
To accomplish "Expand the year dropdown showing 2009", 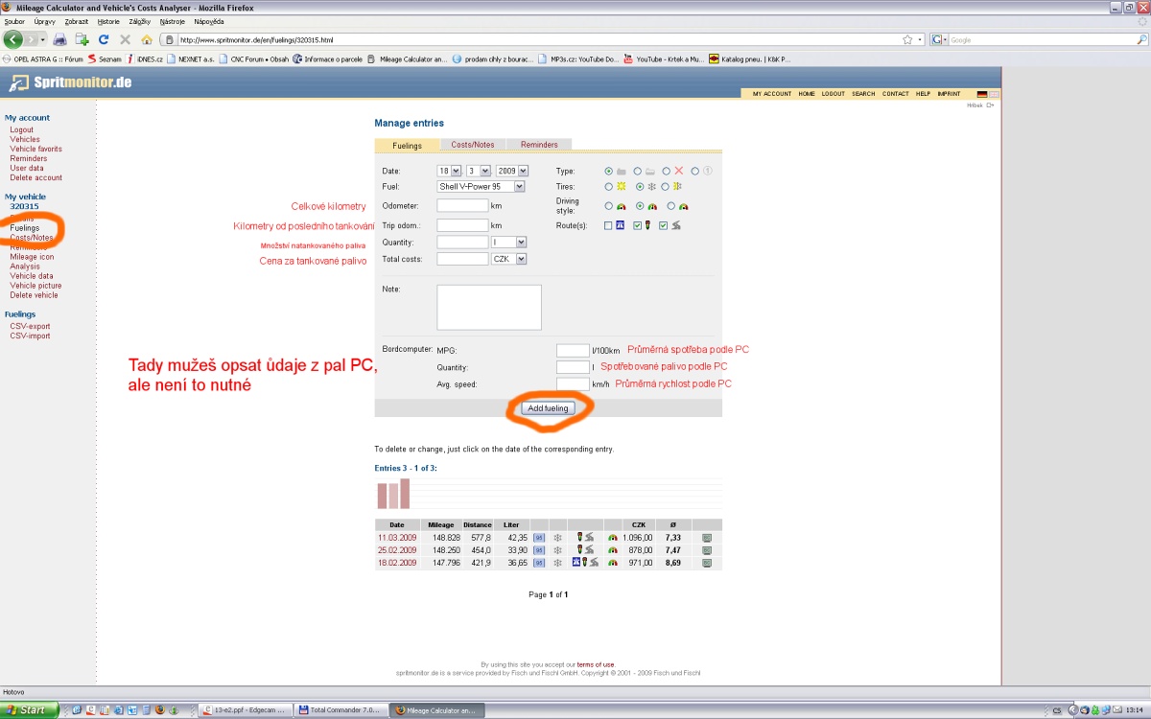I will (x=512, y=171).
